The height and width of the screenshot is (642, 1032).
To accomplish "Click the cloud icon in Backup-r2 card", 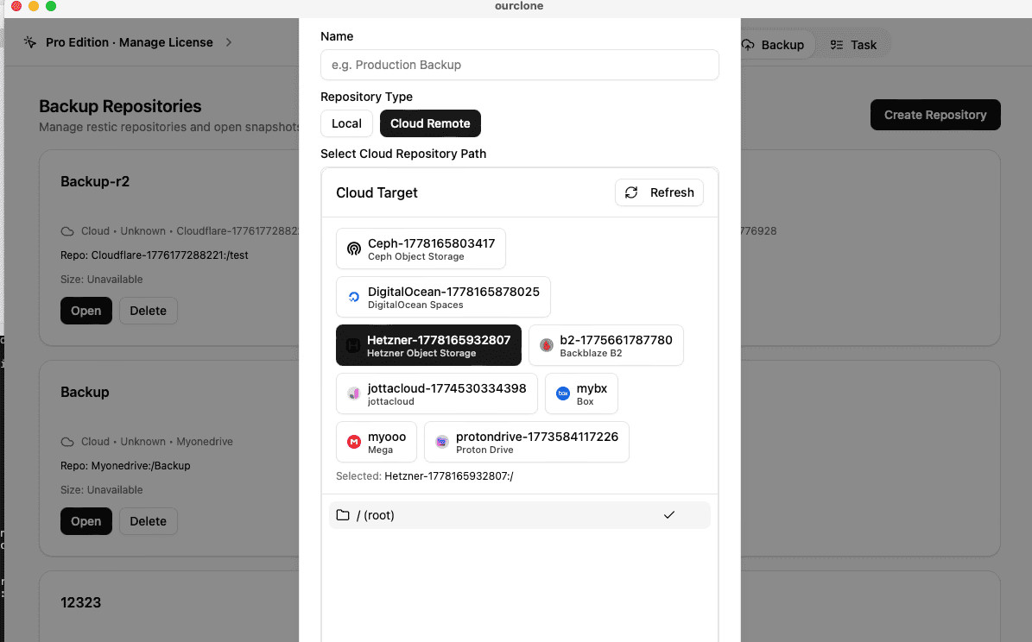I will tap(67, 231).
